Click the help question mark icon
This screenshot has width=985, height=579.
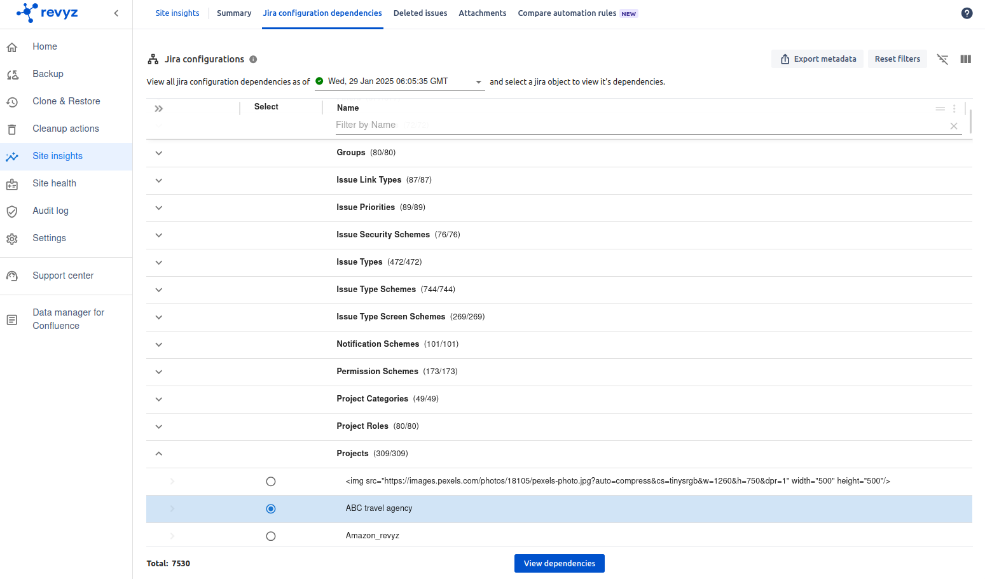click(x=967, y=13)
